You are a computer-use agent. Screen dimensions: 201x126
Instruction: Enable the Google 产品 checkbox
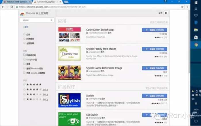tap(24, 59)
